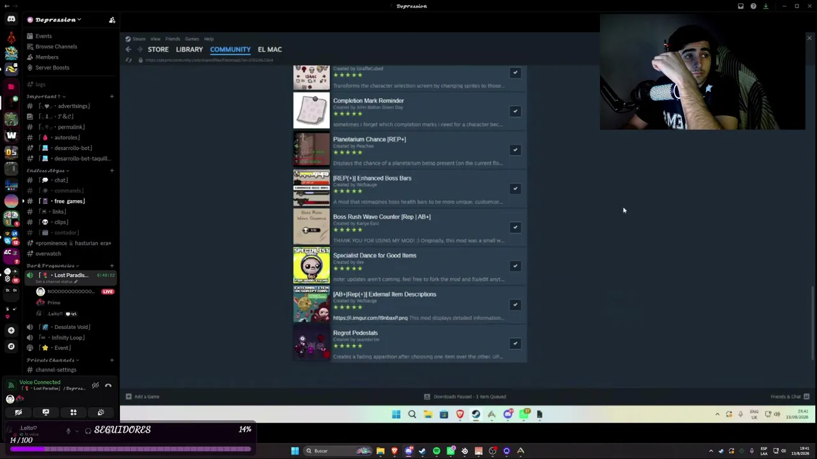Share your screen from voice panel
This screenshot has height=459, width=817.
[x=46, y=412]
